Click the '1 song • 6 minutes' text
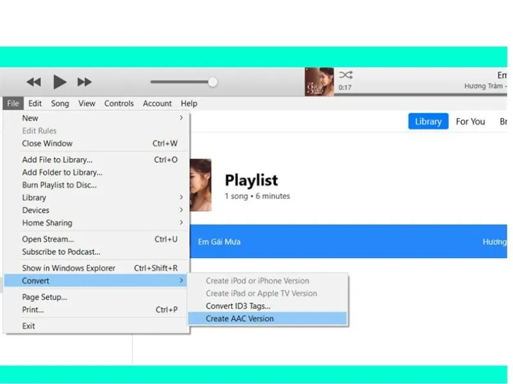Viewport: 513px width, 384px height. click(257, 196)
